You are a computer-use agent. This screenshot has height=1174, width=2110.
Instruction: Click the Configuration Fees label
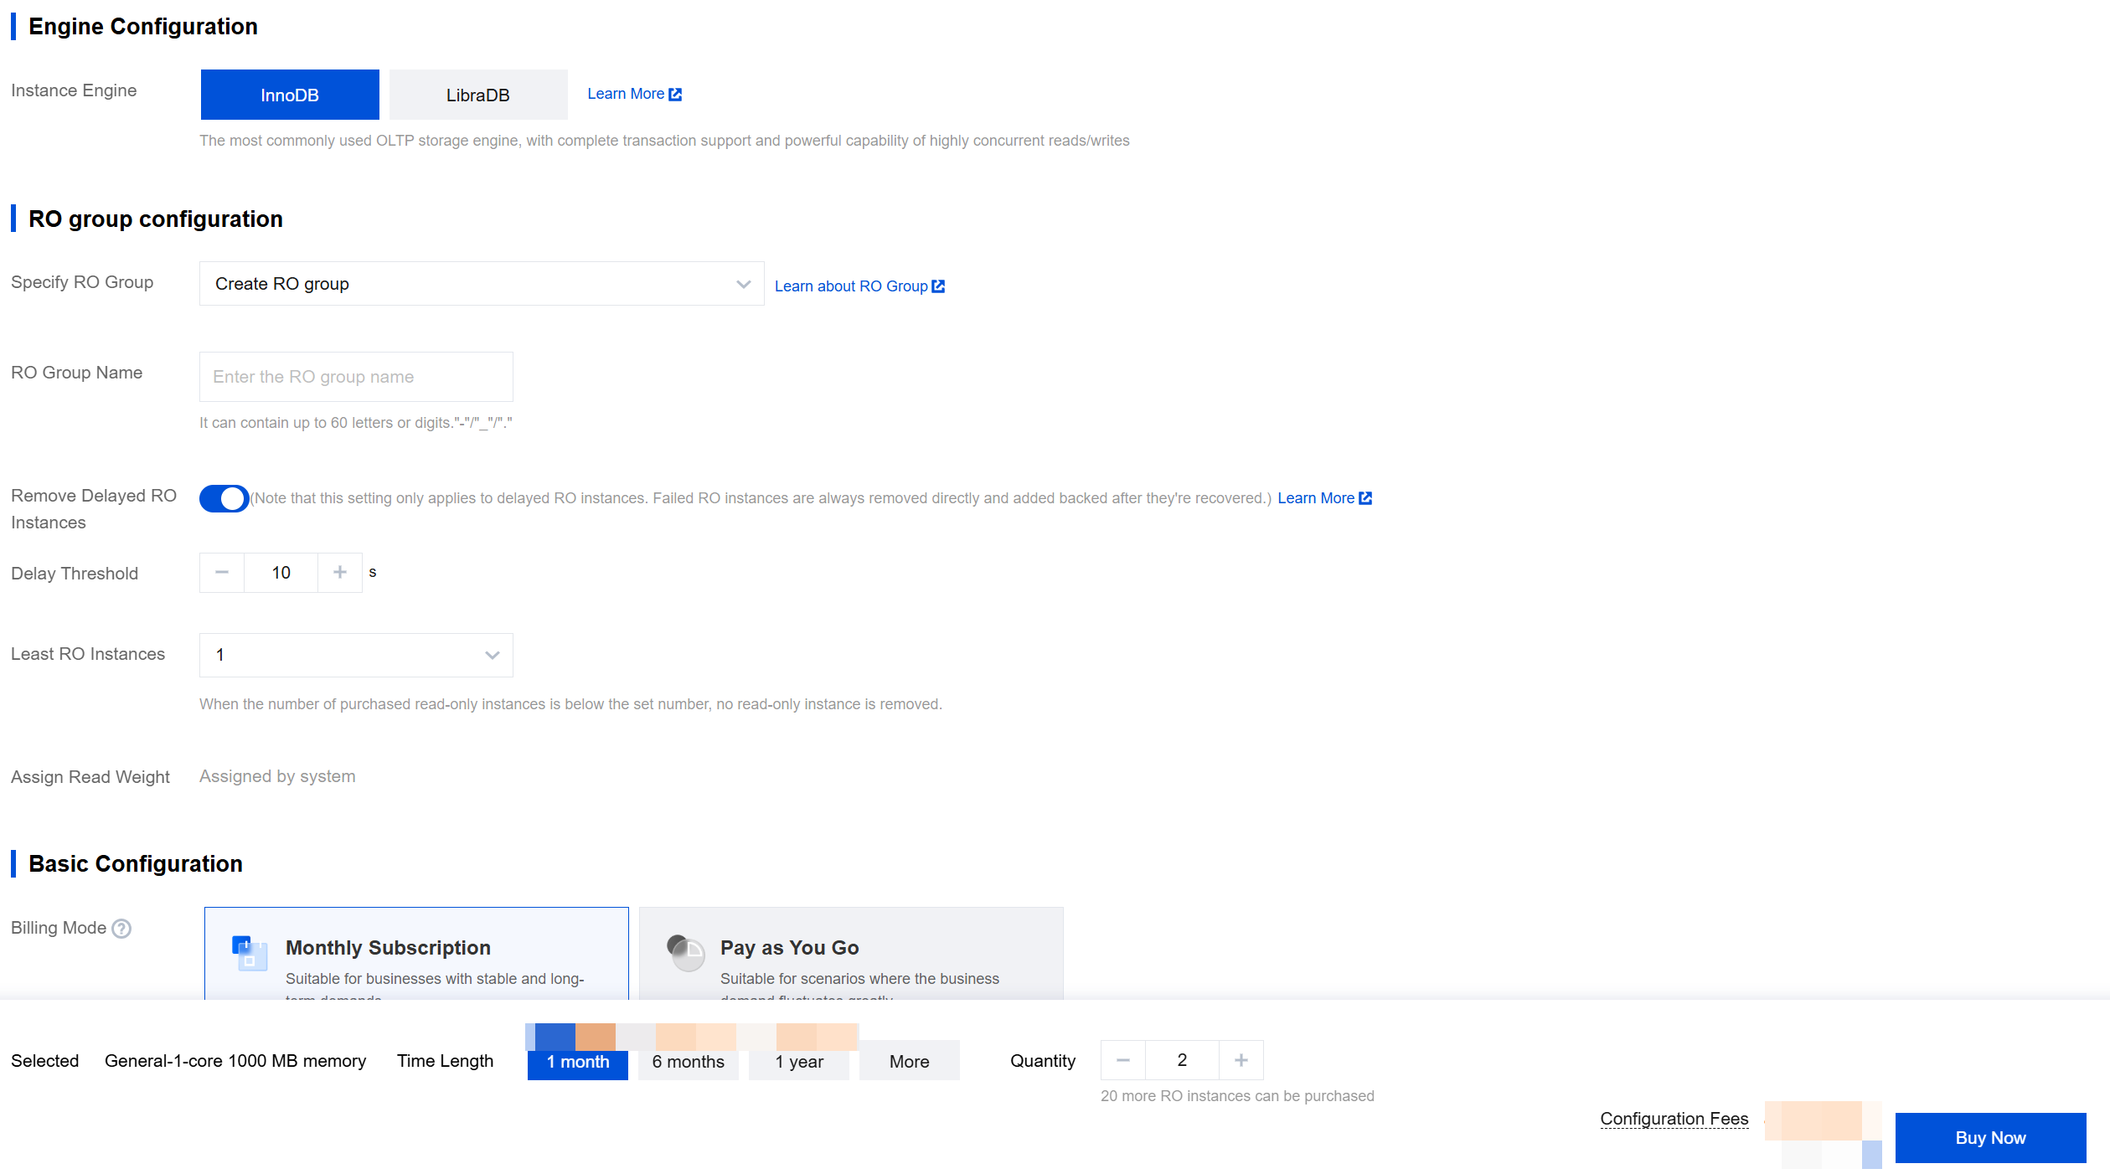pyautogui.click(x=1674, y=1119)
